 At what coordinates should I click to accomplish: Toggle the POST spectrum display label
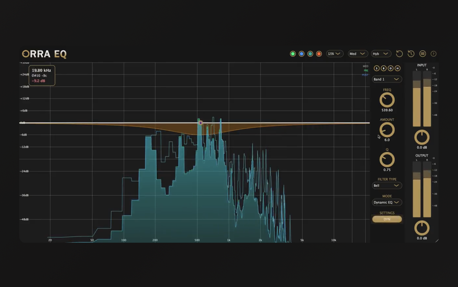[365, 75]
